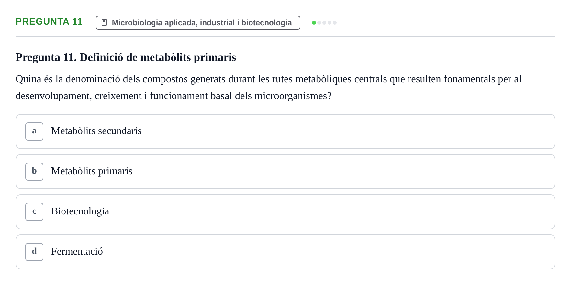Click the fourth difficulty dot
Screen dimensions: 571x285
[x=330, y=23]
